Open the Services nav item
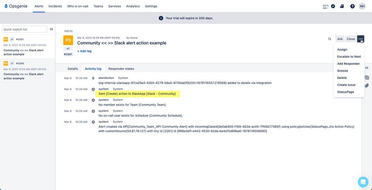372x190 pixels. (x=114, y=6)
